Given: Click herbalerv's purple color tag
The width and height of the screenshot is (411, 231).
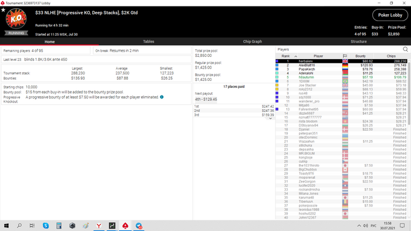Looking at the screenshot, I should point(277,61).
